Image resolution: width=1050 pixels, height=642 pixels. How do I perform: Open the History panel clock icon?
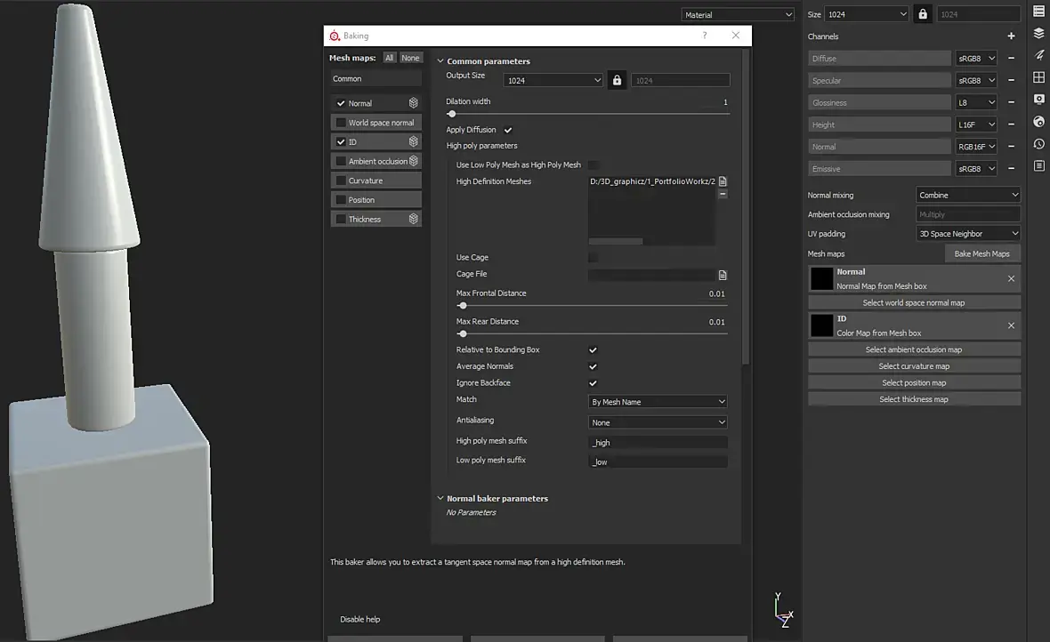pyautogui.click(x=1038, y=144)
